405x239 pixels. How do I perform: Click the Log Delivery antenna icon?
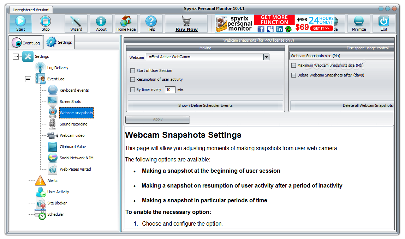pos(40,68)
